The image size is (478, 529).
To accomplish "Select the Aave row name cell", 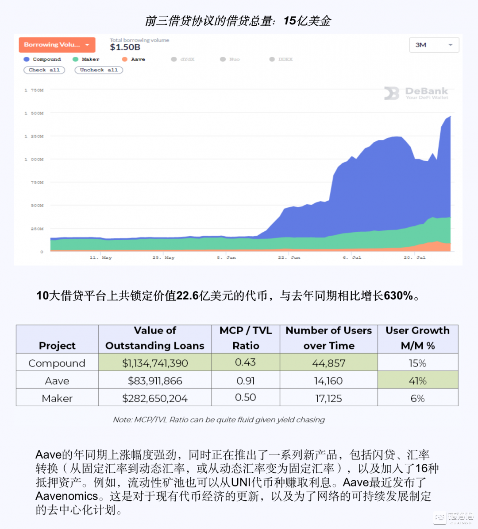I will click(57, 380).
